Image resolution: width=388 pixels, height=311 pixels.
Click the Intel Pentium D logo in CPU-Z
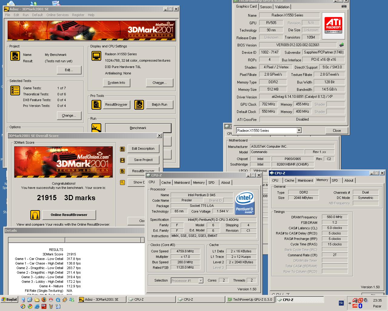coord(245,203)
